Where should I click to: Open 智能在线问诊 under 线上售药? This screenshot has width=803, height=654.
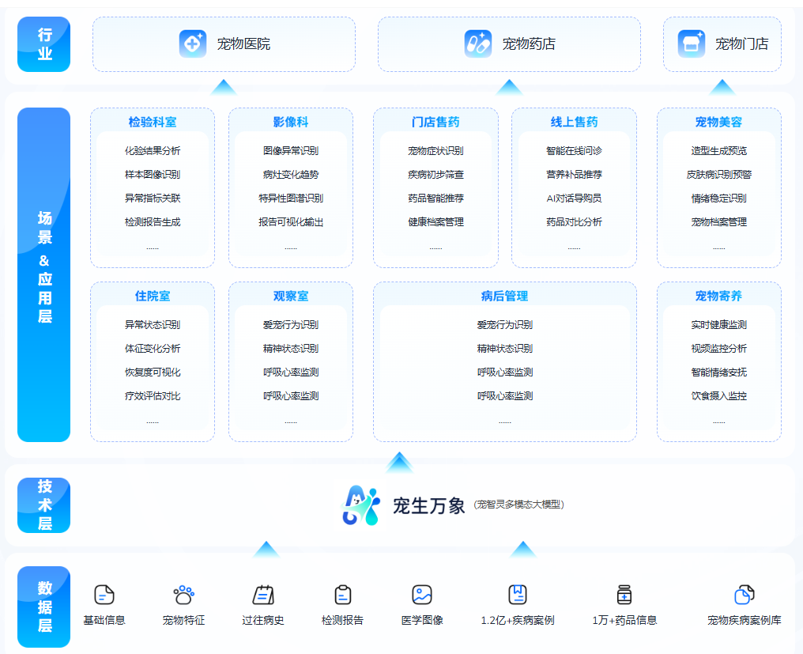point(574,151)
